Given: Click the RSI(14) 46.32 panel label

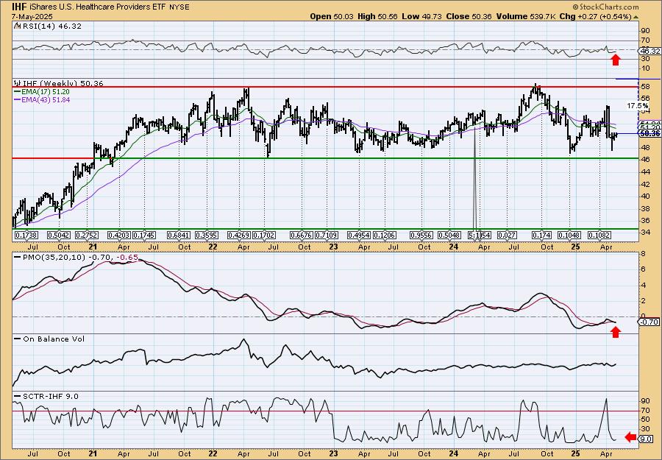Looking at the screenshot, I should [51, 26].
